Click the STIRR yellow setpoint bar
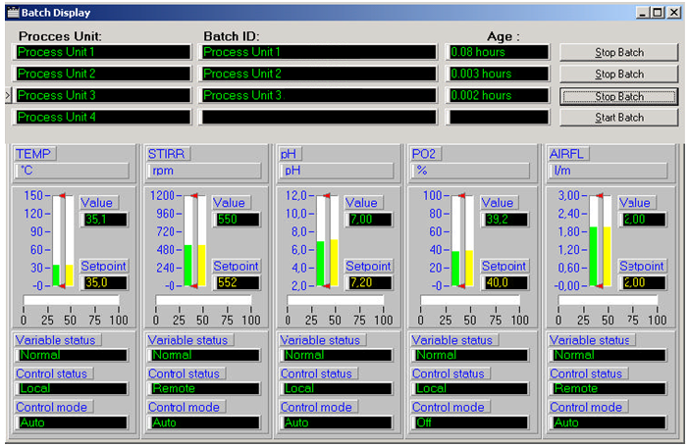This screenshot has height=447, width=689. pyautogui.click(x=201, y=265)
